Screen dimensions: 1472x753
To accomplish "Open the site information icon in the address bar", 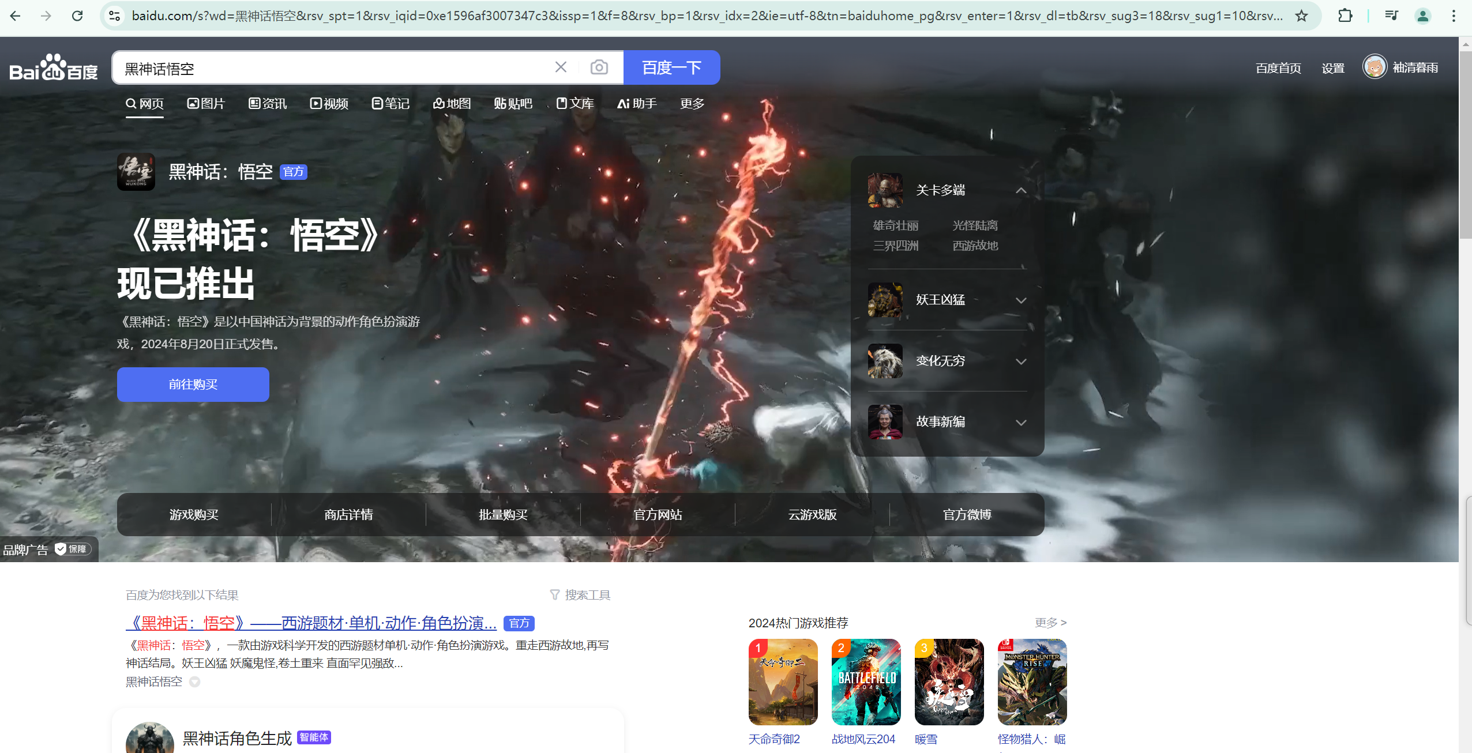I will 115,16.
